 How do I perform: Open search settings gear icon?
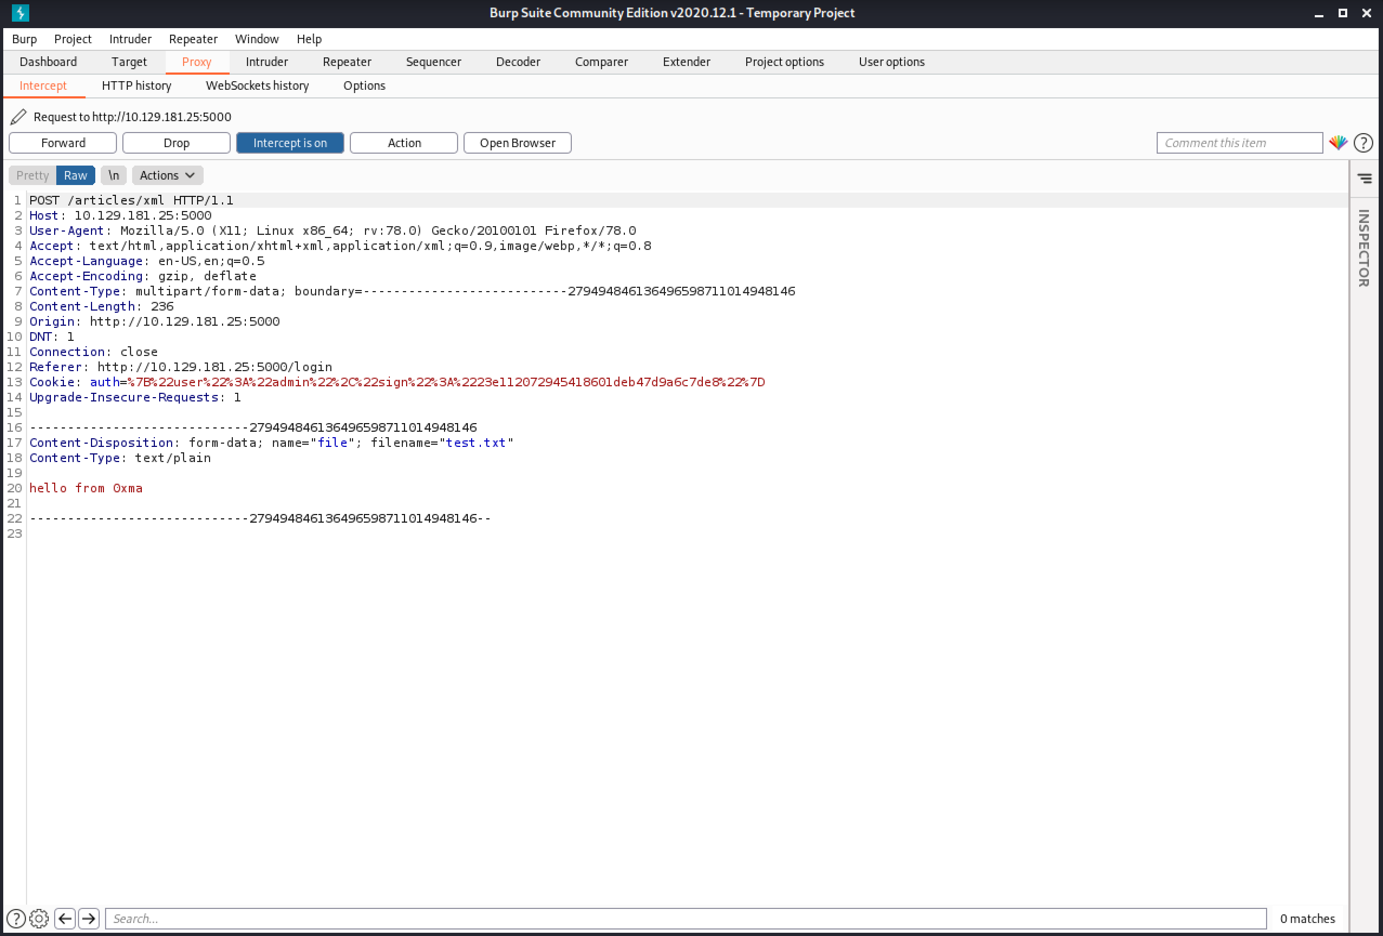40,919
